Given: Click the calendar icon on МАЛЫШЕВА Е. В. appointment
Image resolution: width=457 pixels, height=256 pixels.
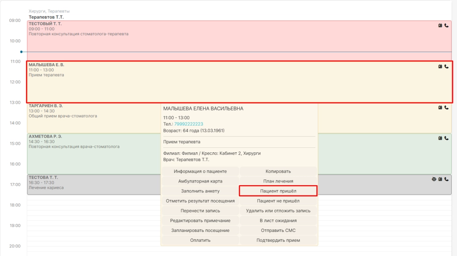Looking at the screenshot, I should pyautogui.click(x=440, y=67).
